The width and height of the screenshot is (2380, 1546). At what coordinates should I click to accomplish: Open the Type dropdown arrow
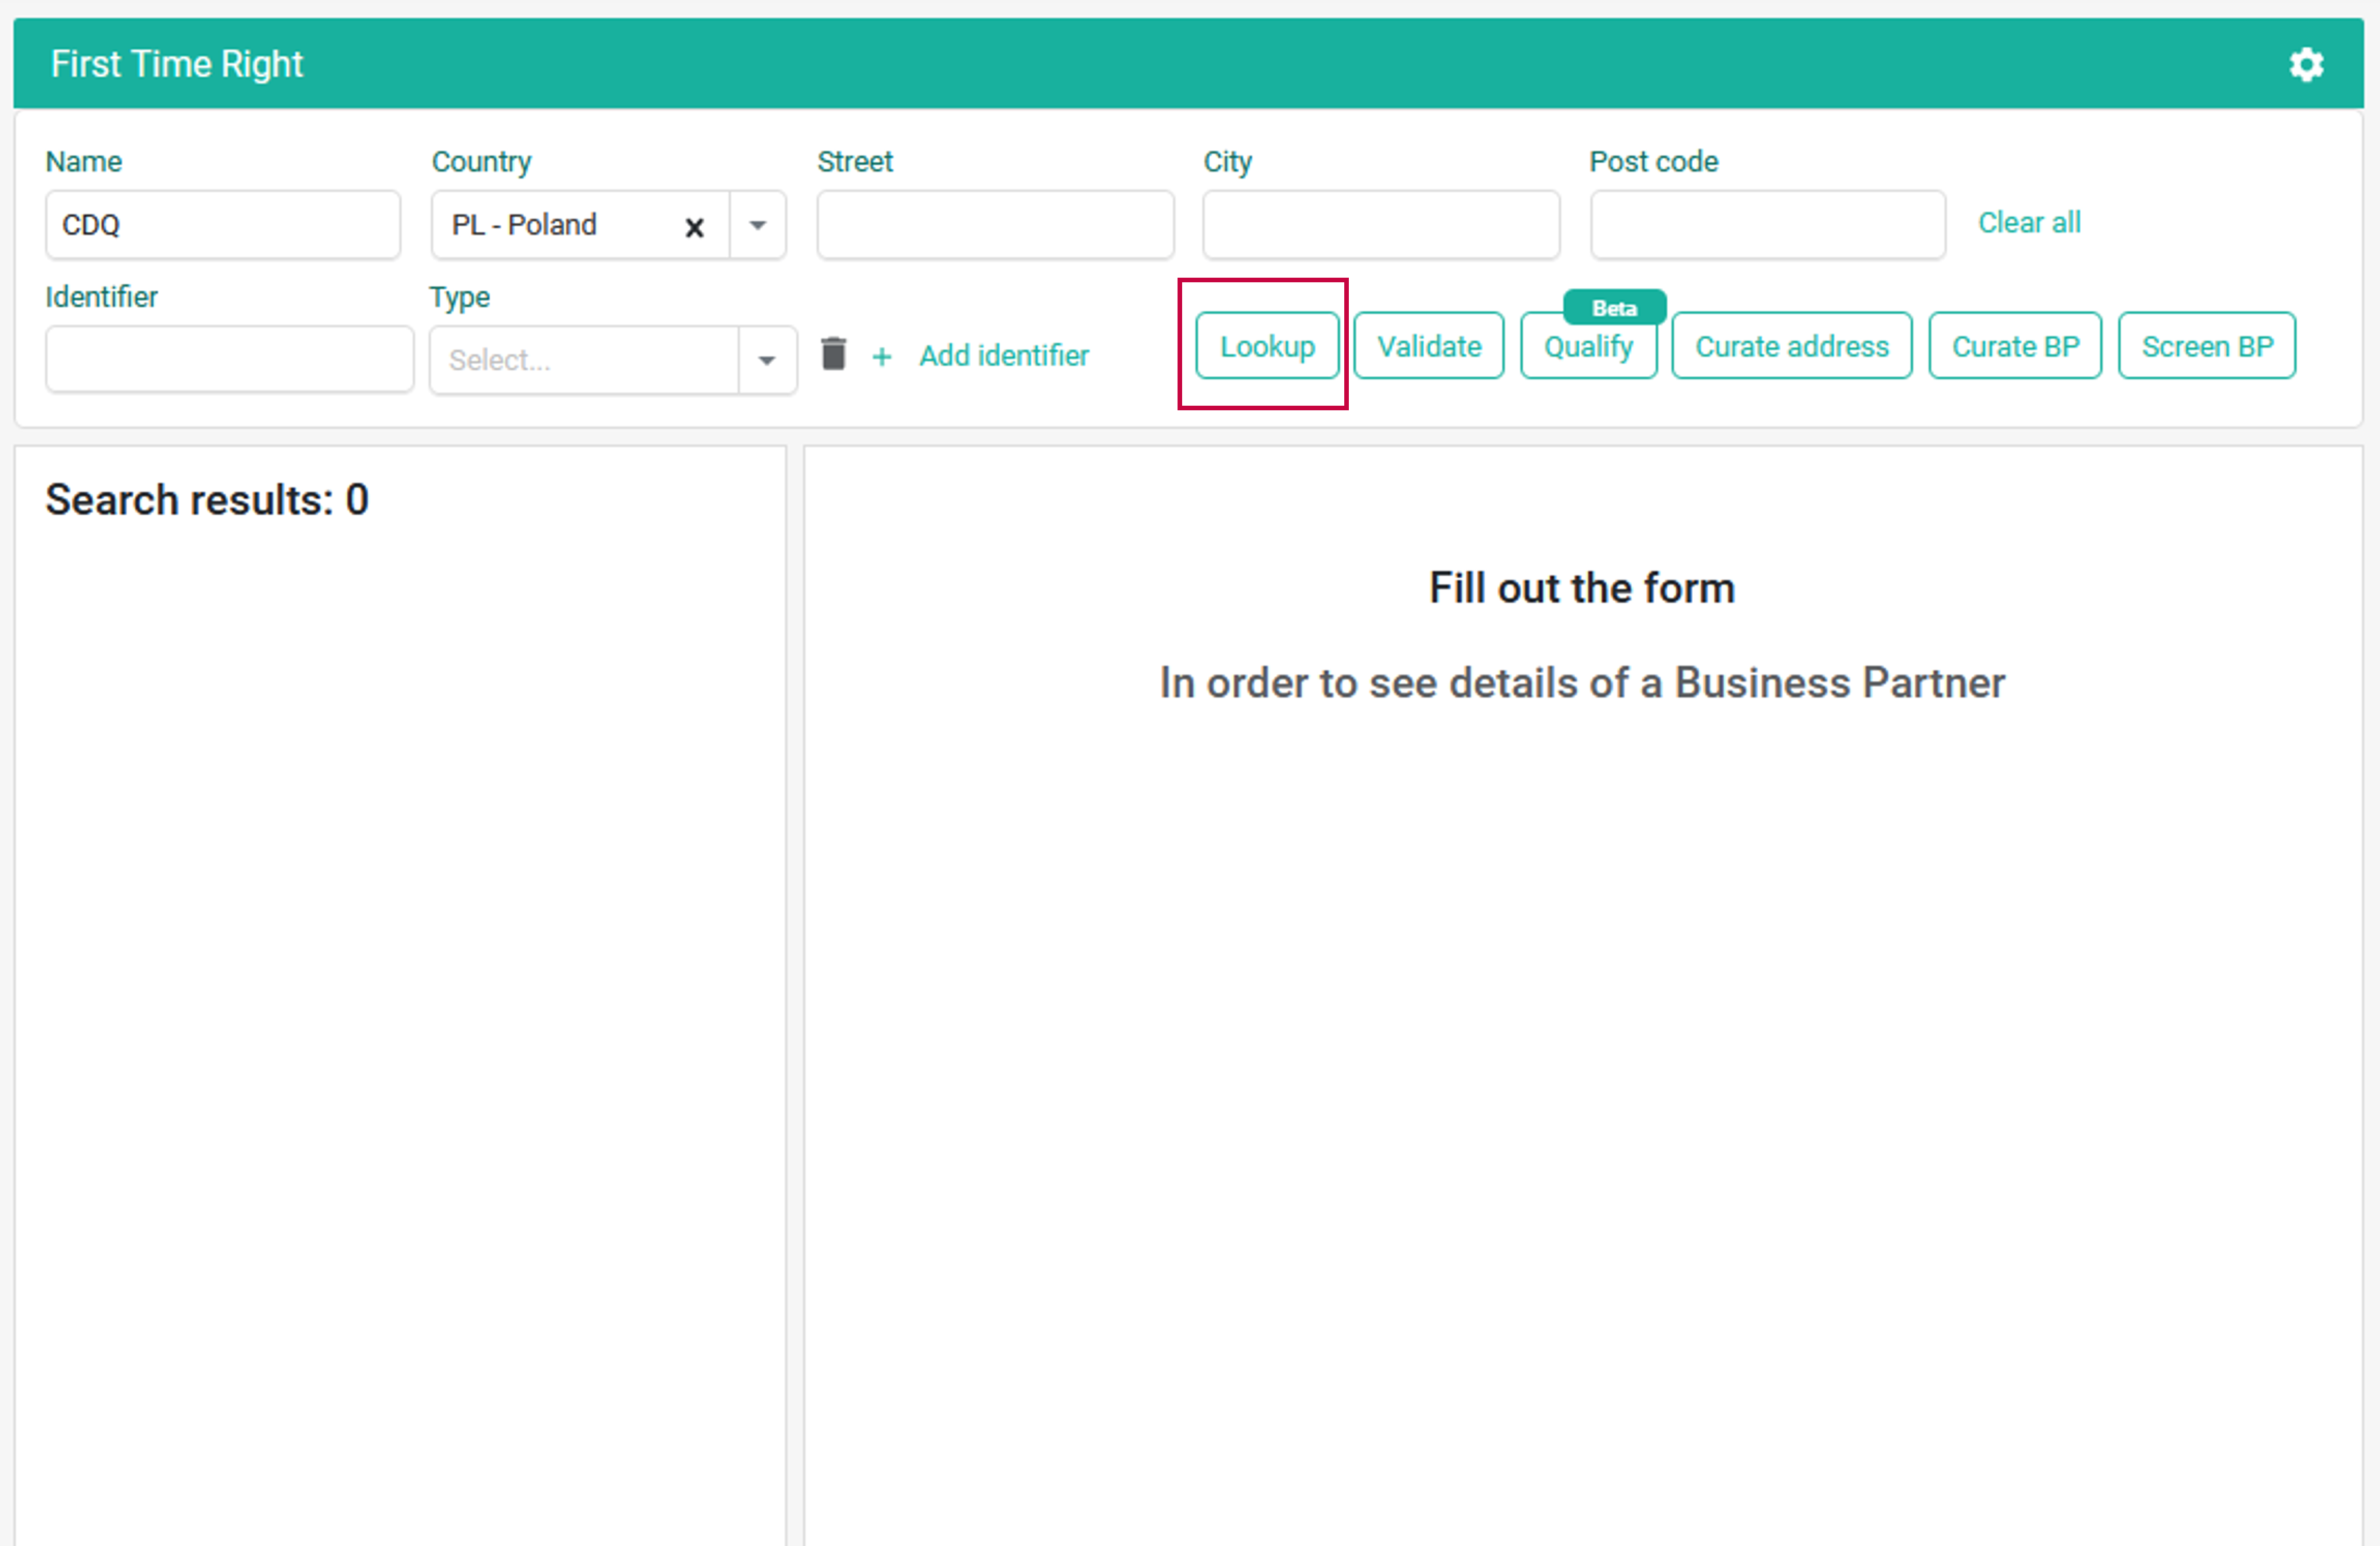pos(767,360)
